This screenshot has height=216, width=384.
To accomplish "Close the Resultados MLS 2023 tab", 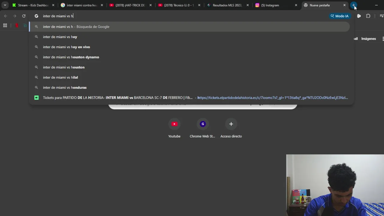I will coord(247,5).
